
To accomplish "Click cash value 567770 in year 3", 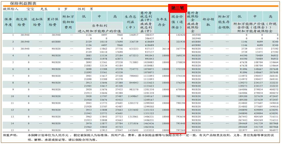I will tap(180, 49).
